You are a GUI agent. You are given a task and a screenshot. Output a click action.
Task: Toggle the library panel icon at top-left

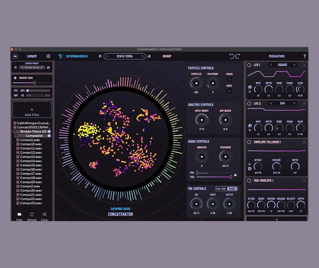click(x=15, y=56)
